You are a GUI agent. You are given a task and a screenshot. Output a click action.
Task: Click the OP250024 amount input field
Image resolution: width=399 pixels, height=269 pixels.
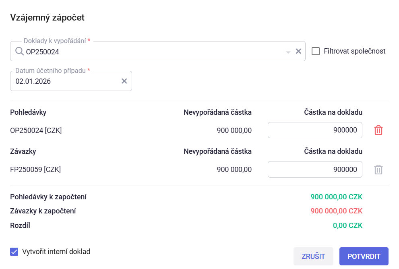(314, 130)
